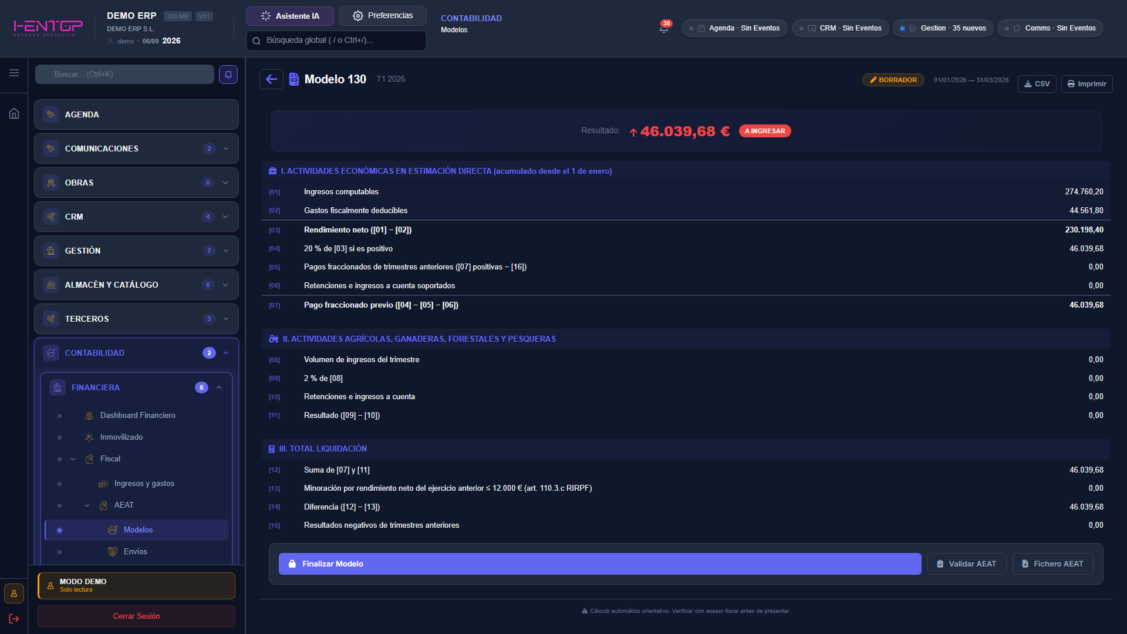Click the pin bell icon next to sidebar search

(x=228, y=75)
